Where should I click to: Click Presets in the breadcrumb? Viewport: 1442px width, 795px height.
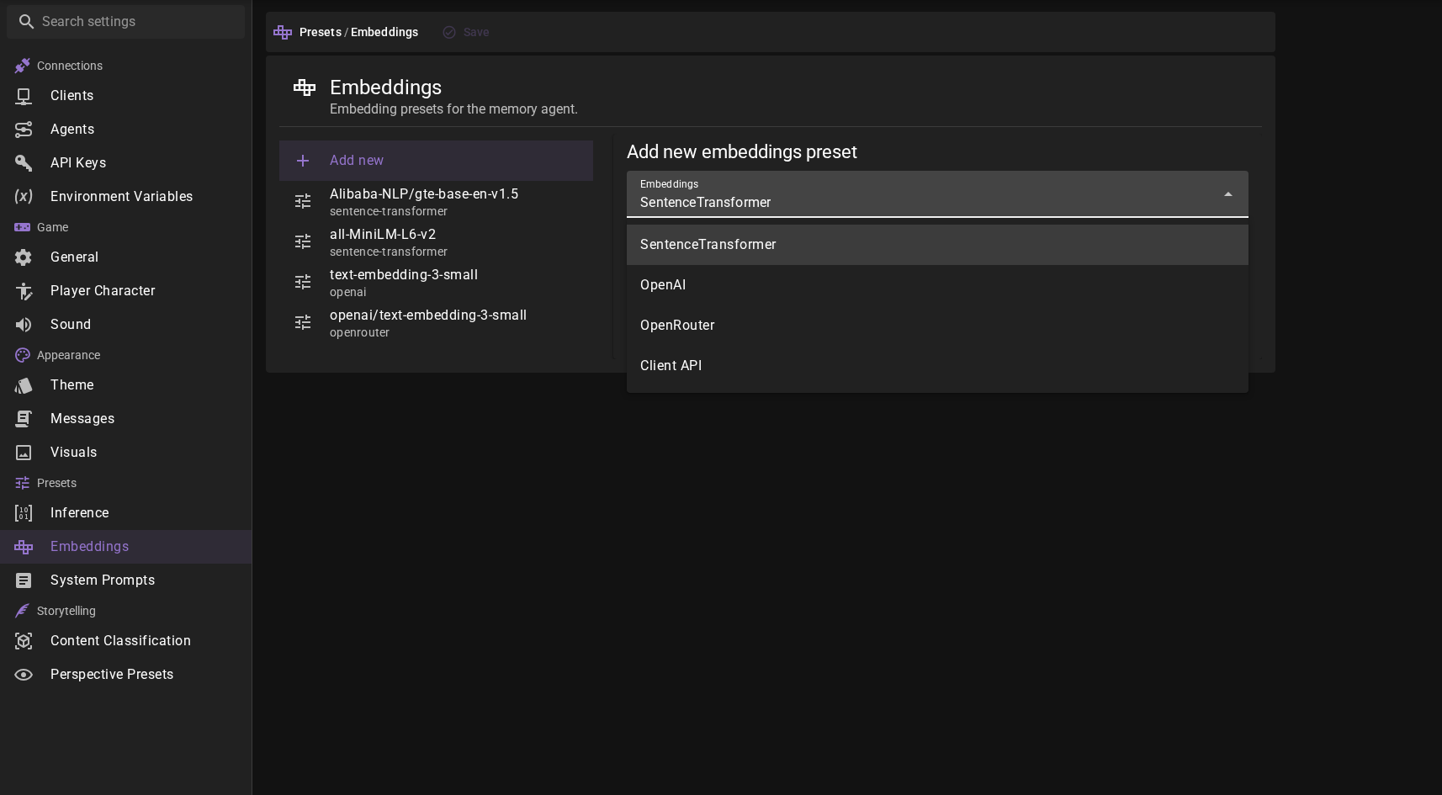click(321, 32)
